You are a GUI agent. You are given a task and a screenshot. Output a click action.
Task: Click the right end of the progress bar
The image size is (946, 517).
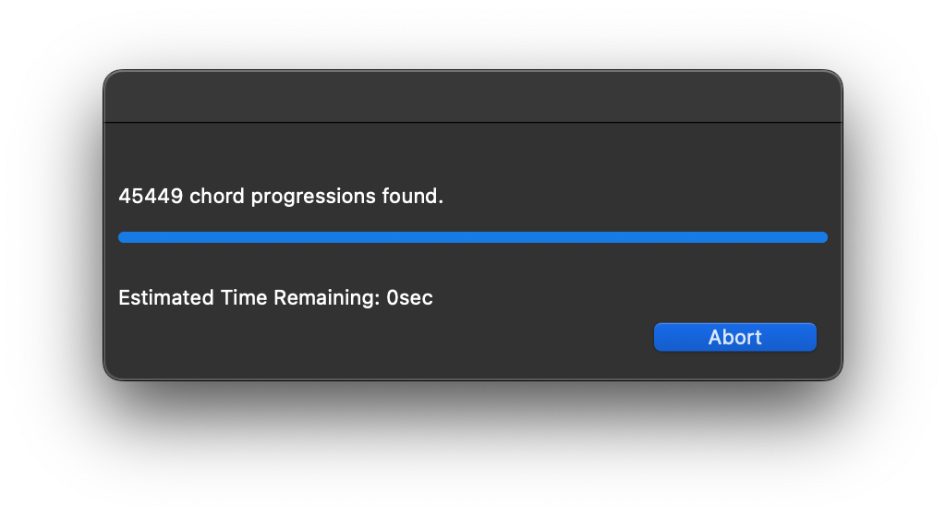click(822, 237)
